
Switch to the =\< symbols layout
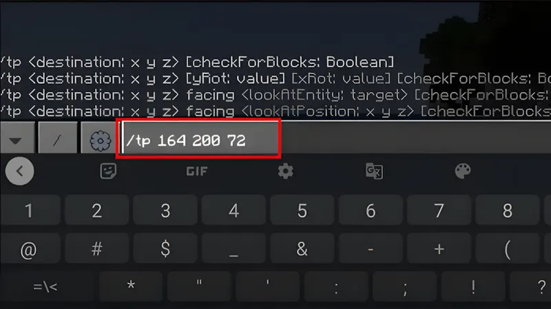[x=45, y=287]
